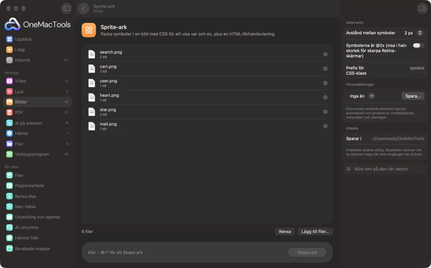This screenshot has height=268, width=431.
Task: Select the cart.png file row
Action: 208,68
